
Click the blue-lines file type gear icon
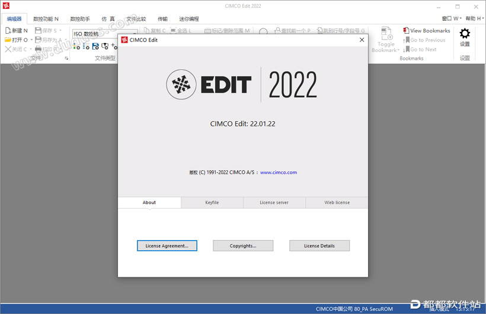pos(86,46)
